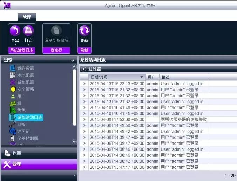Open navigation pane options chevron at bottom
Image resolution: width=237 pixels, height=181 pixels.
point(74,175)
